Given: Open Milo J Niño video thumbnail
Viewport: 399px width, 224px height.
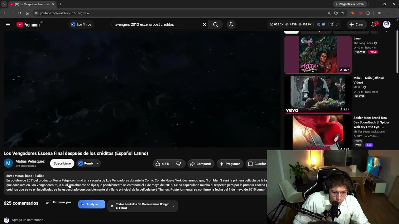Looking at the screenshot, I should click(318, 94).
